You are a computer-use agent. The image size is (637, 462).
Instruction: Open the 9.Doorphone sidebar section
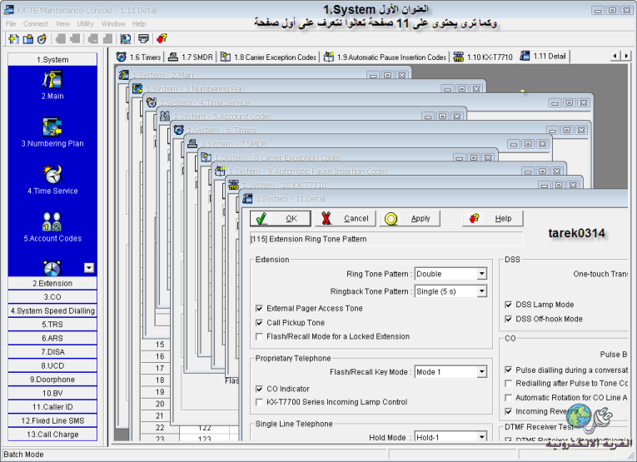coord(52,380)
